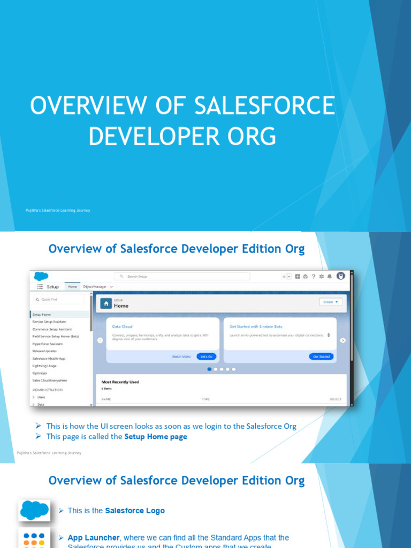This screenshot has width=411, height=548.
Task: Click the bold 'App Launcher' text
Action: click(x=94, y=537)
